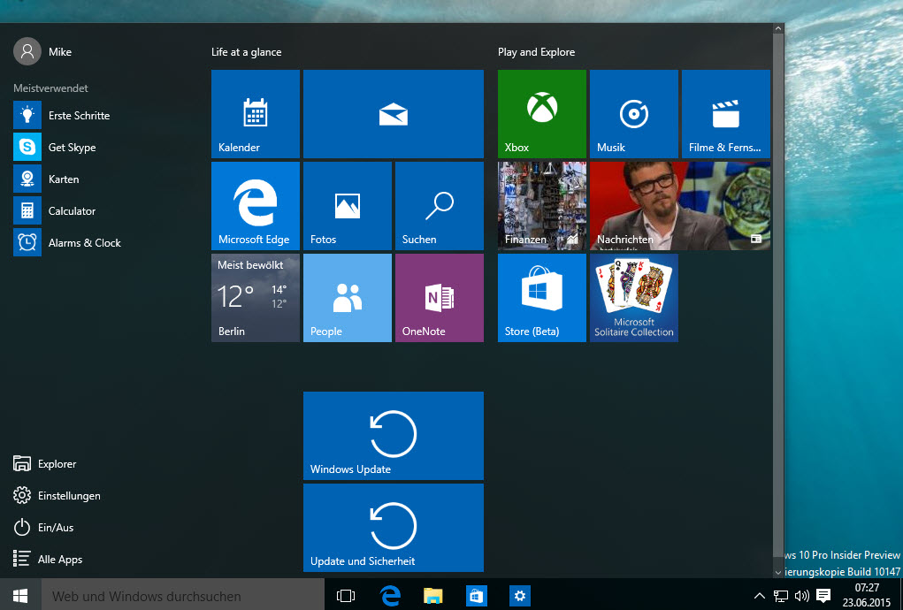
Task: Open the Filme & Fernsehen tile
Action: tap(726, 114)
